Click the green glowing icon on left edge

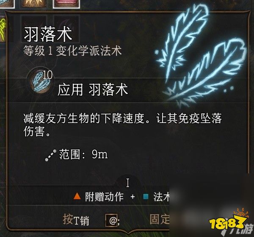point(3,28)
